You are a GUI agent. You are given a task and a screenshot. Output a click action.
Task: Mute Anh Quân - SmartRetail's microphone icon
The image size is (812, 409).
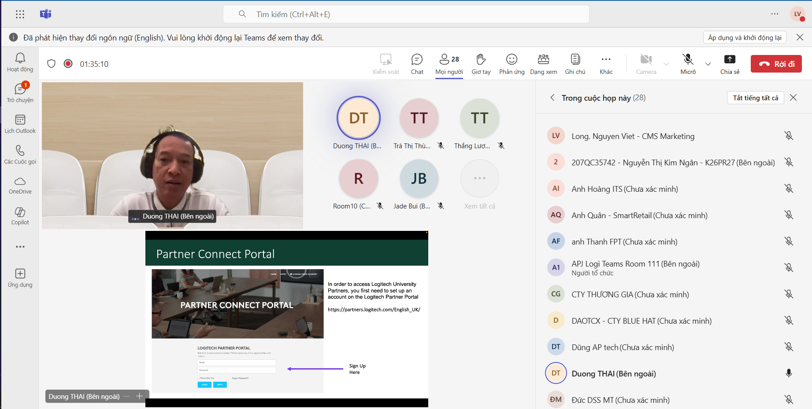(789, 215)
